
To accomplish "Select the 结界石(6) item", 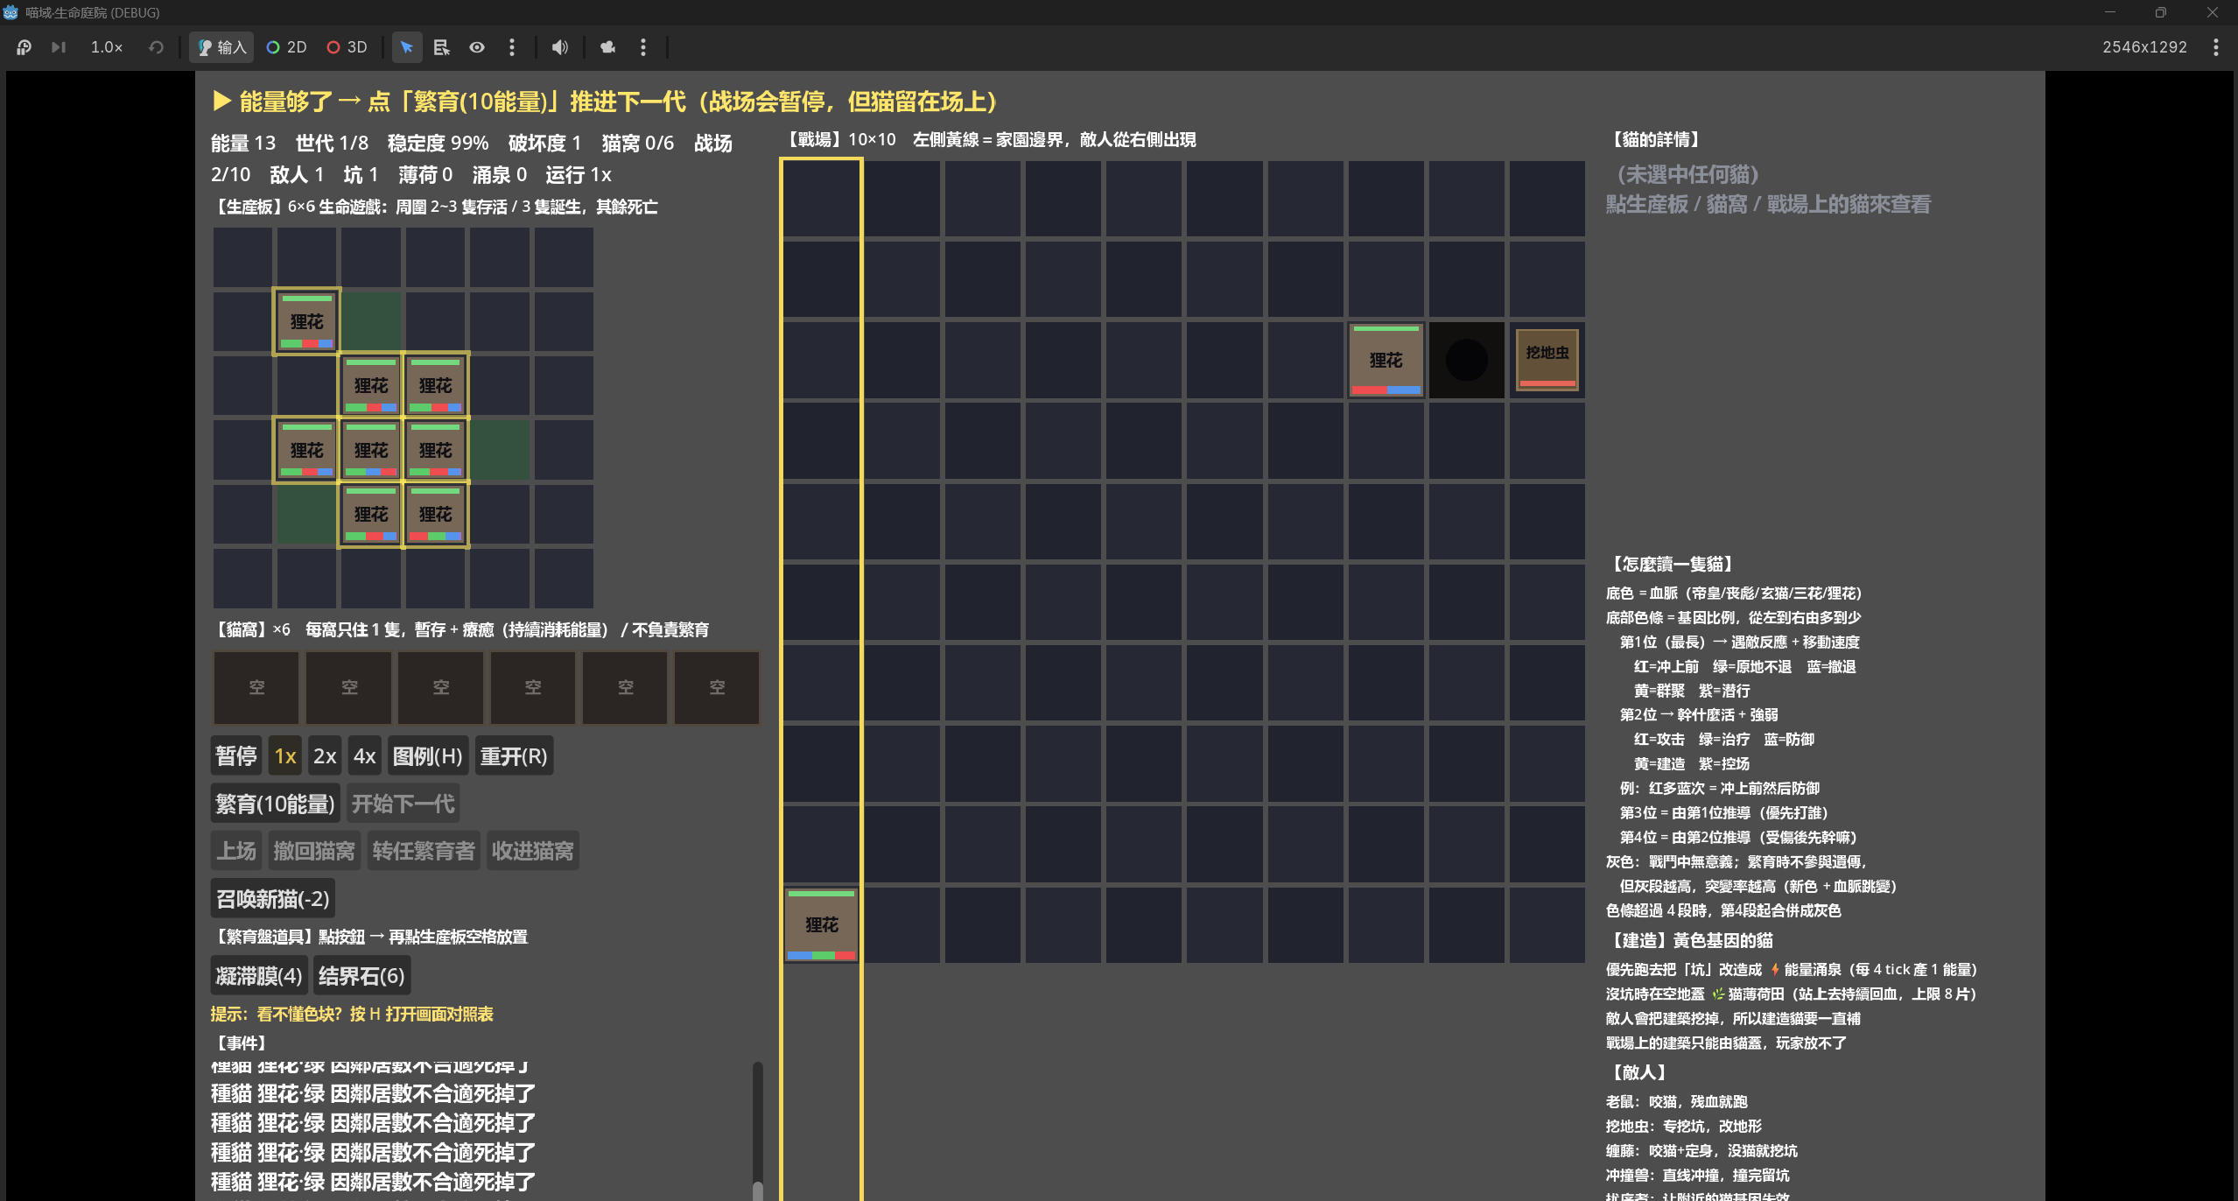I will point(361,976).
